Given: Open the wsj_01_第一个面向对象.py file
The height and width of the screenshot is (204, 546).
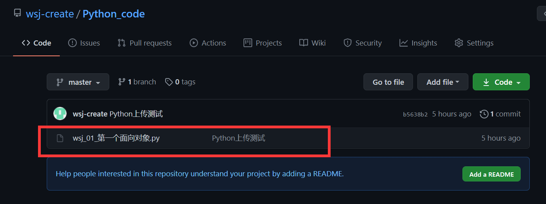Looking at the screenshot, I should (x=116, y=138).
